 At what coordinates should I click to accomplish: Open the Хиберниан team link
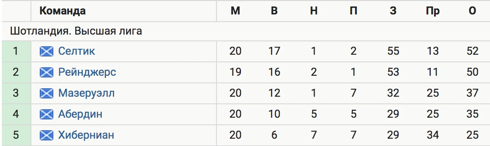click(86, 135)
